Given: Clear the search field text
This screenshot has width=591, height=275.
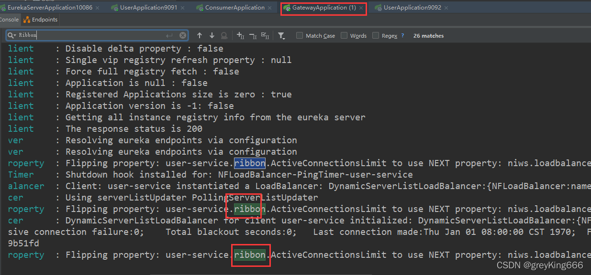Looking at the screenshot, I should 183,35.
